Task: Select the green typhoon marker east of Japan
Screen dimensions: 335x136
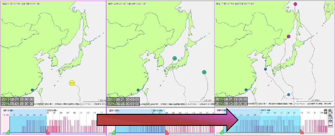Action: (x=204, y=72)
